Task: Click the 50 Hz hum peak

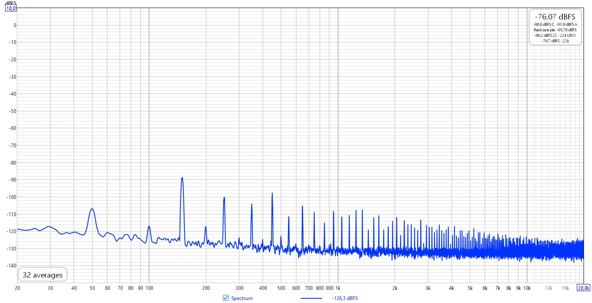Action: point(92,209)
